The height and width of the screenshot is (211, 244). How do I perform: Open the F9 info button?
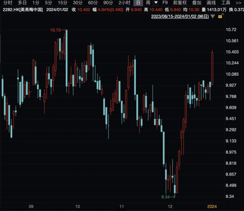165,3
